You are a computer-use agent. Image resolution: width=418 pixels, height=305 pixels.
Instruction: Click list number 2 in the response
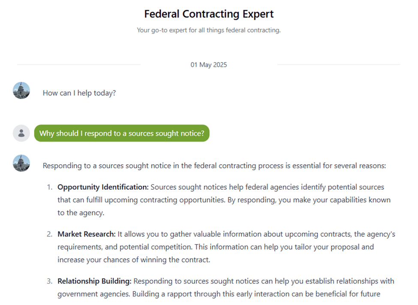(x=49, y=234)
